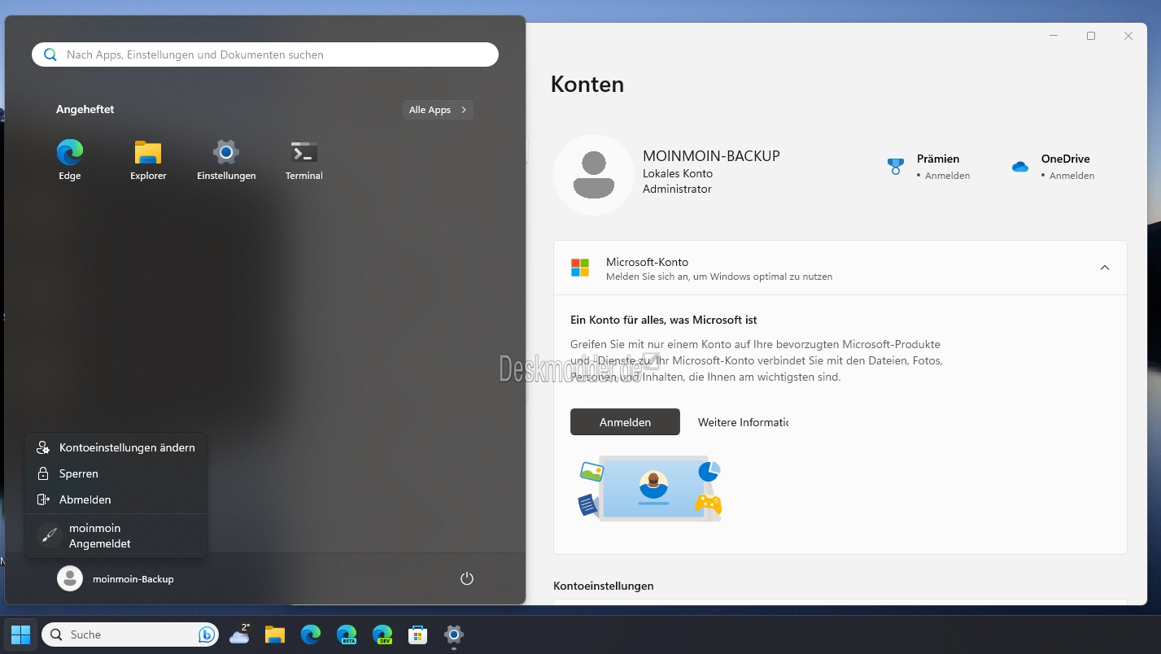
Task: Collapse the Microsoft-Konto section
Action: [1105, 268]
